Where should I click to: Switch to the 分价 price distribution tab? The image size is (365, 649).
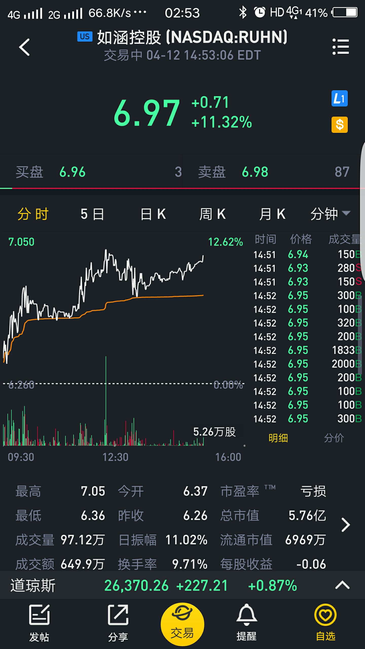[334, 438]
